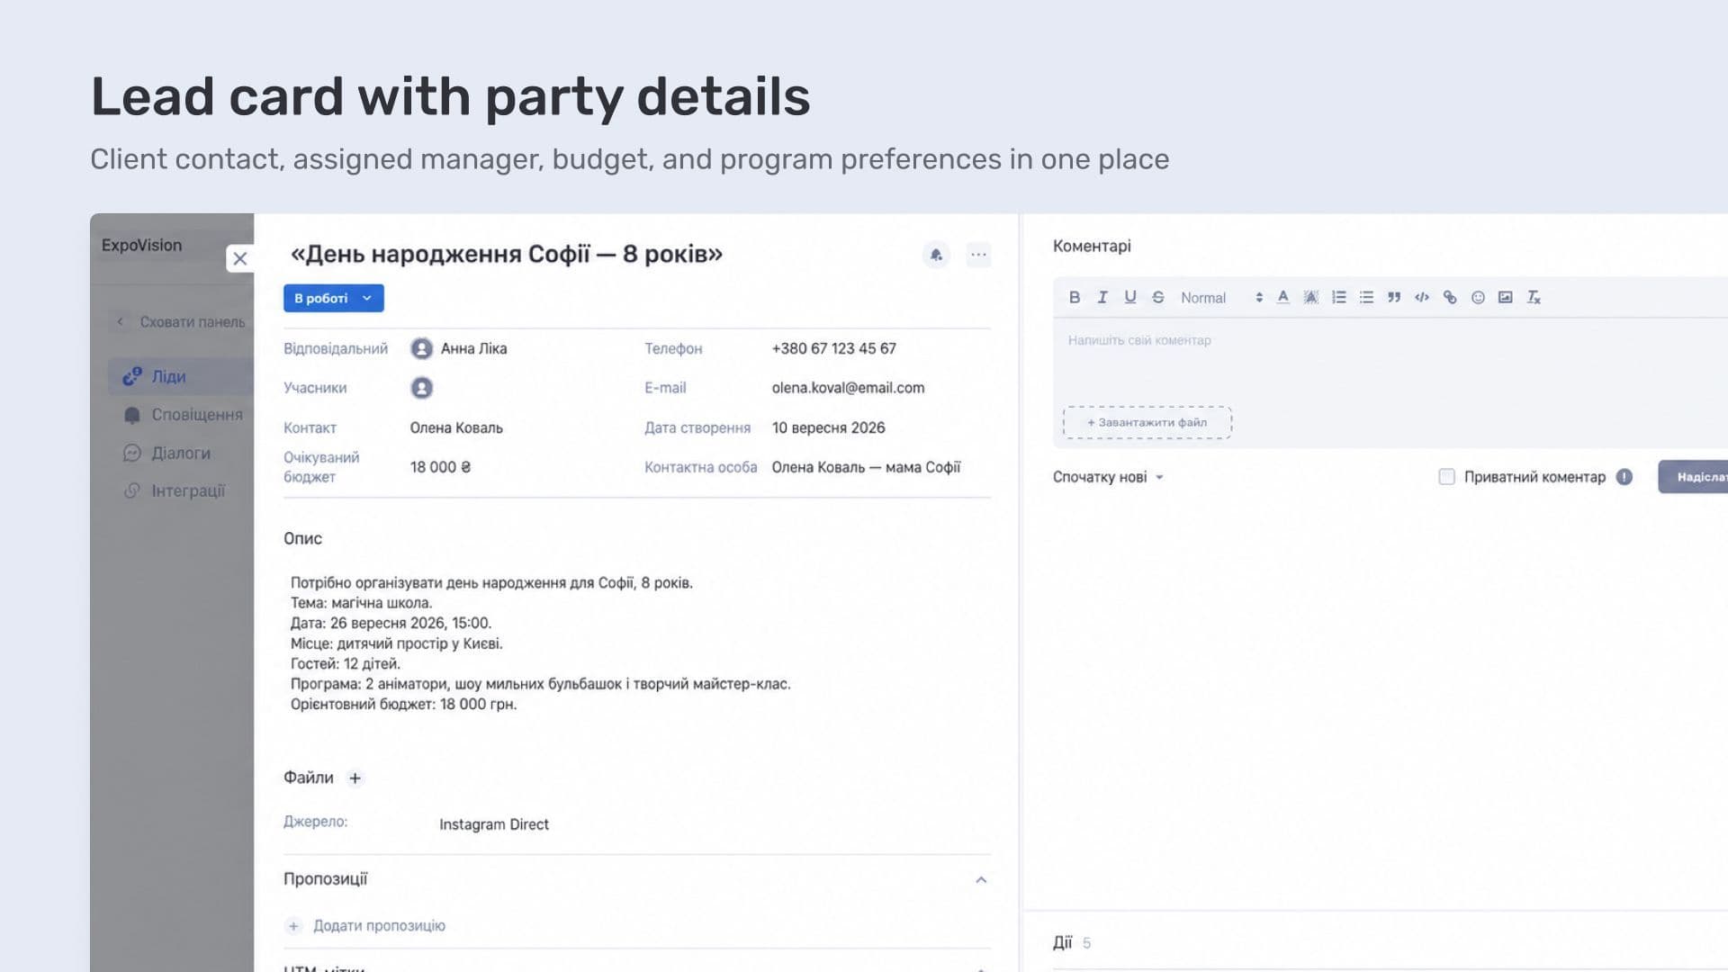Image resolution: width=1728 pixels, height=972 pixels.
Task: Open the text color picker
Action: (x=1282, y=297)
